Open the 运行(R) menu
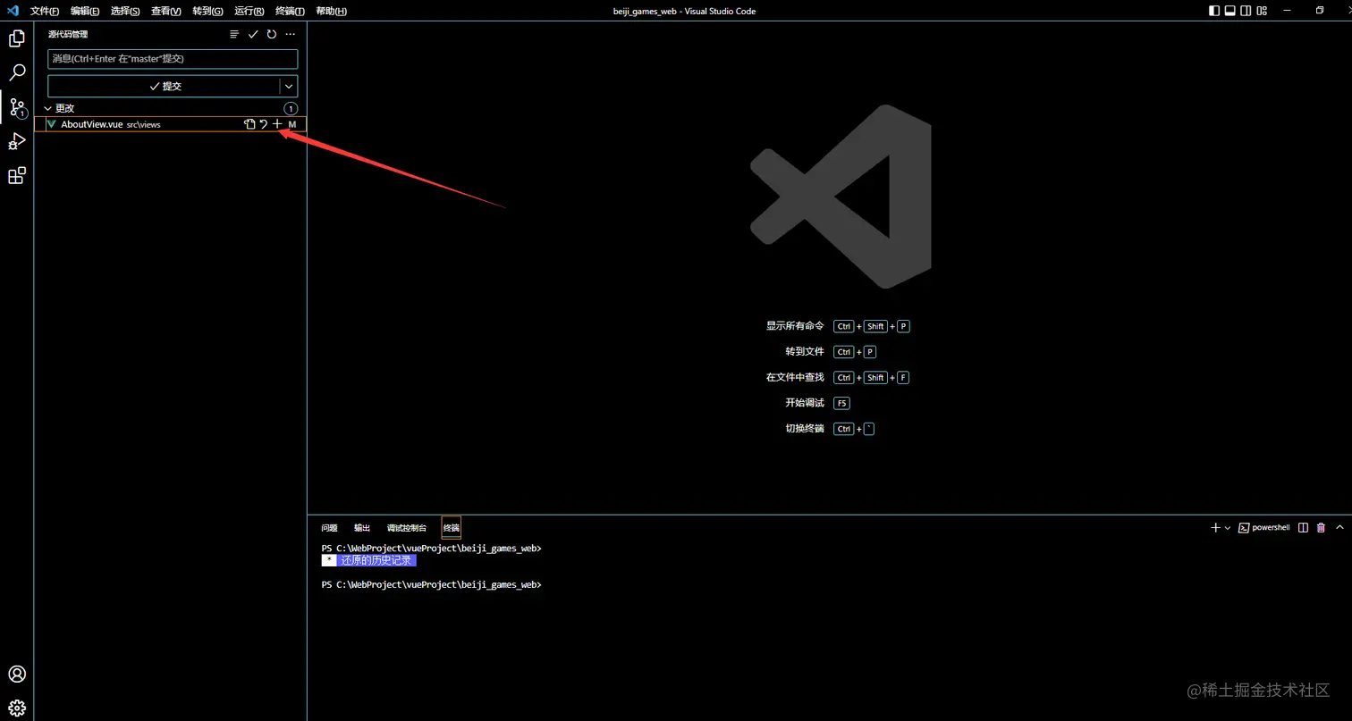The image size is (1352, 721). [249, 11]
